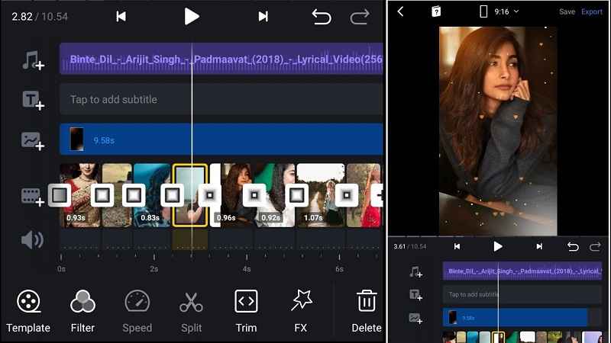Open the Trim tool
Screen dimensions: 611x343
coord(246,311)
